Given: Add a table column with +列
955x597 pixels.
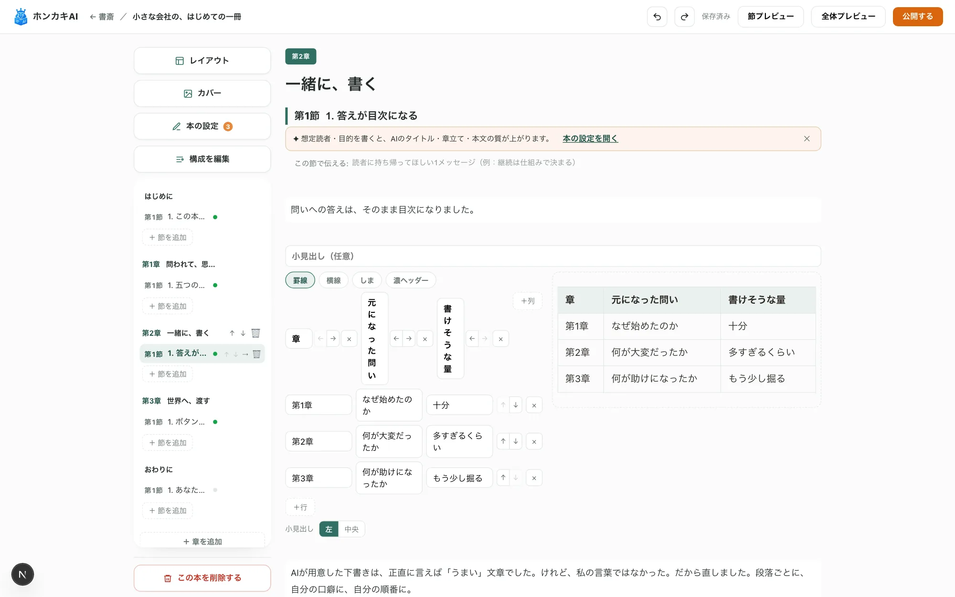Looking at the screenshot, I should (528, 301).
